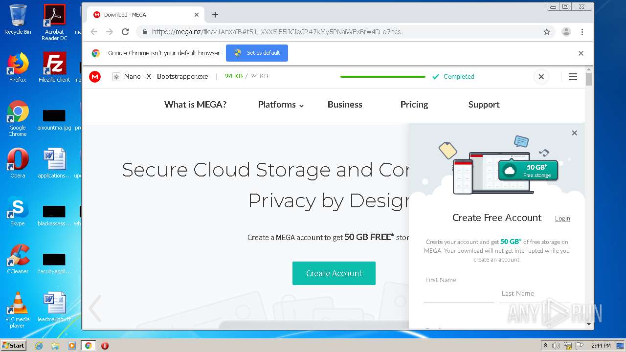Follow the Login link
The image size is (626, 352).
tap(562, 219)
